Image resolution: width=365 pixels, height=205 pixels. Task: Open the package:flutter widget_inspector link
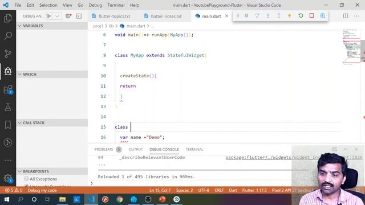[294, 157]
